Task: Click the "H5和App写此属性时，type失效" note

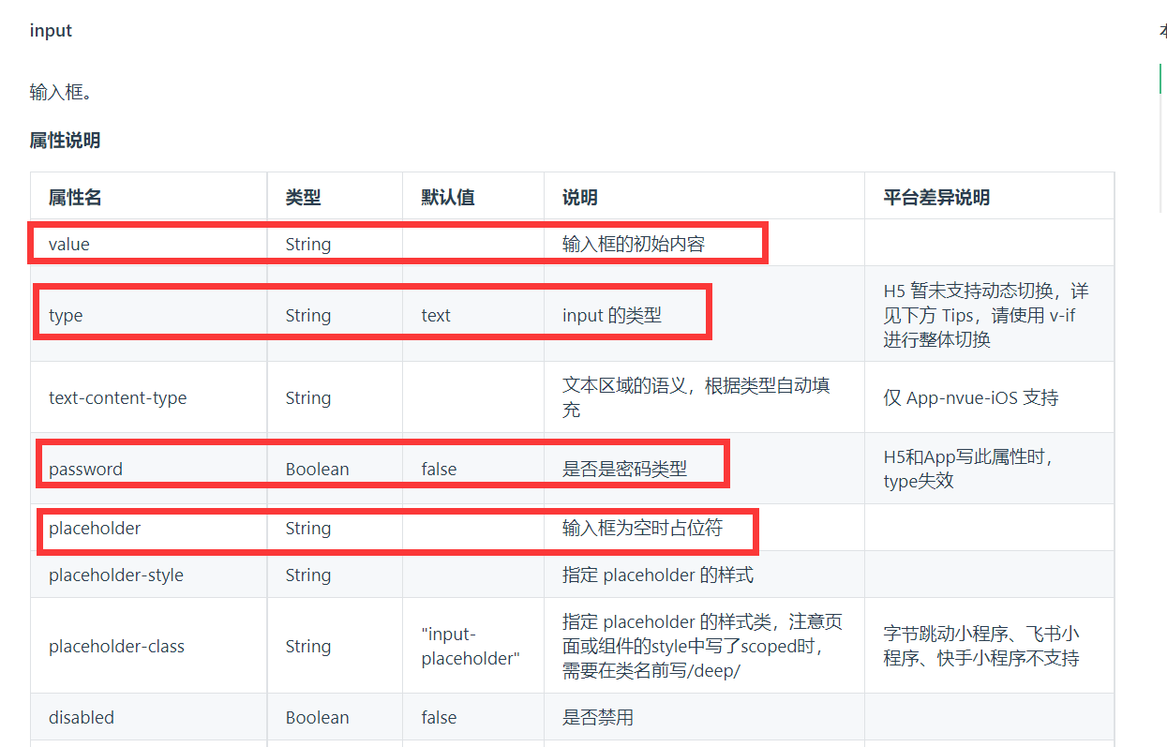Action: [x=968, y=469]
